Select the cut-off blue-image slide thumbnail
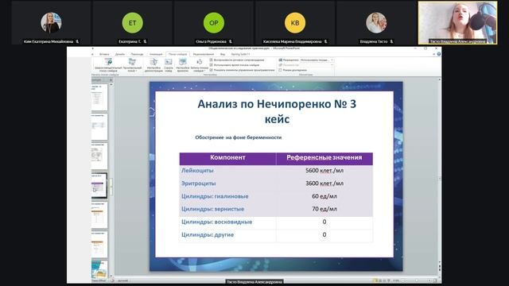Viewport: 509px width, 286px height. (99, 269)
